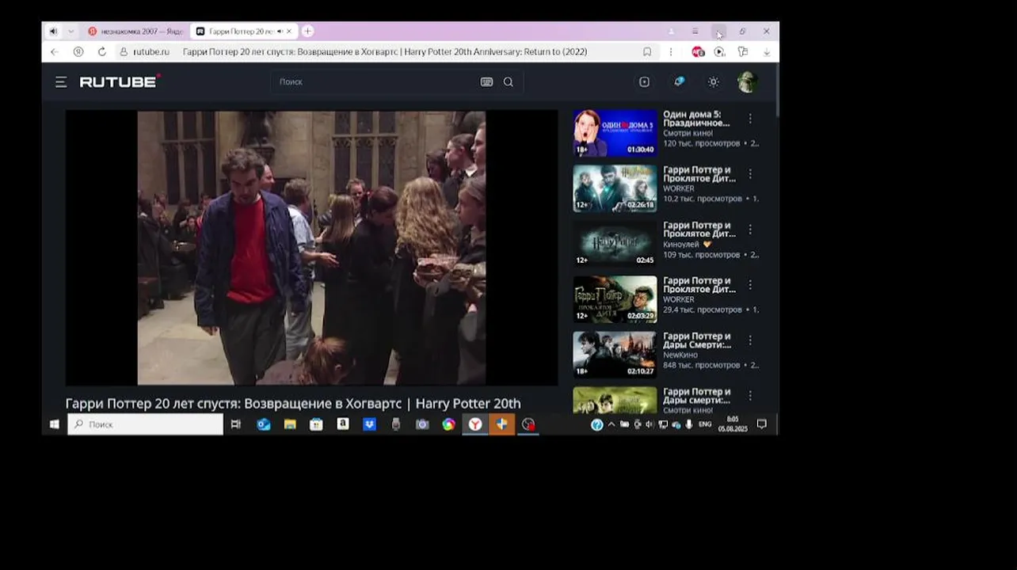Click the page vertical scrollbar
The height and width of the screenshot is (570, 1017).
tap(777, 91)
